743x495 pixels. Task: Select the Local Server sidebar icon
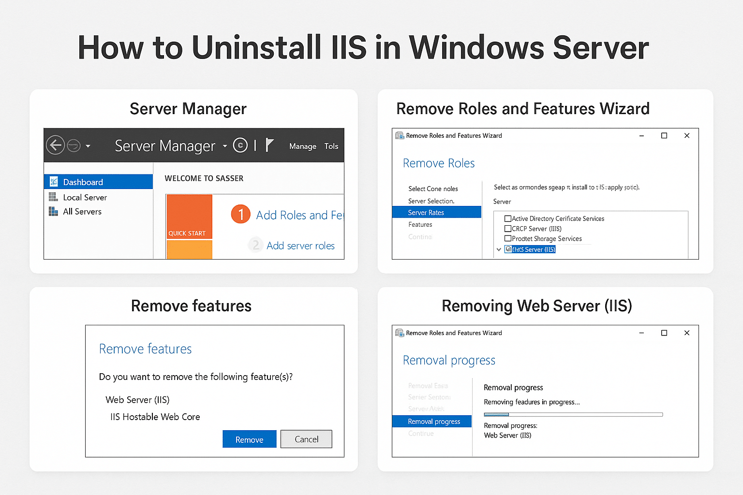pos(54,197)
